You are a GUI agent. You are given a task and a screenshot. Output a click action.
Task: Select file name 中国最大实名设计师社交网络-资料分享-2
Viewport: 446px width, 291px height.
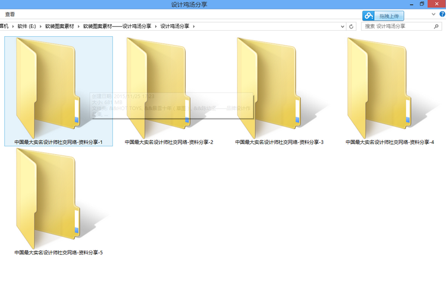pyautogui.click(x=169, y=142)
